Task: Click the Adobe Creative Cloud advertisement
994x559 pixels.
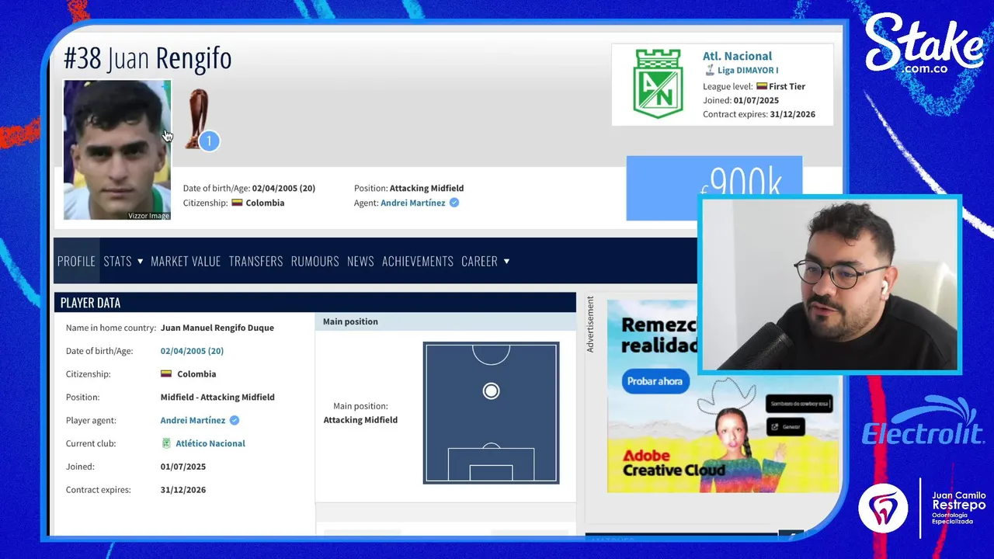Action: point(723,396)
